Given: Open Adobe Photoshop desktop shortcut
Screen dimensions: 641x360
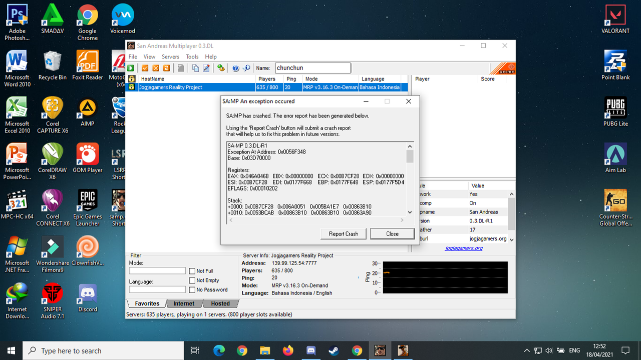Looking at the screenshot, I should tap(17, 22).
